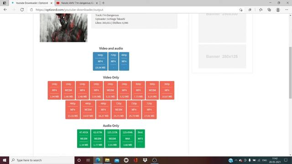292x164 pixels.
Task: Open Microsoft Edge from taskbar
Action: (98, 160)
